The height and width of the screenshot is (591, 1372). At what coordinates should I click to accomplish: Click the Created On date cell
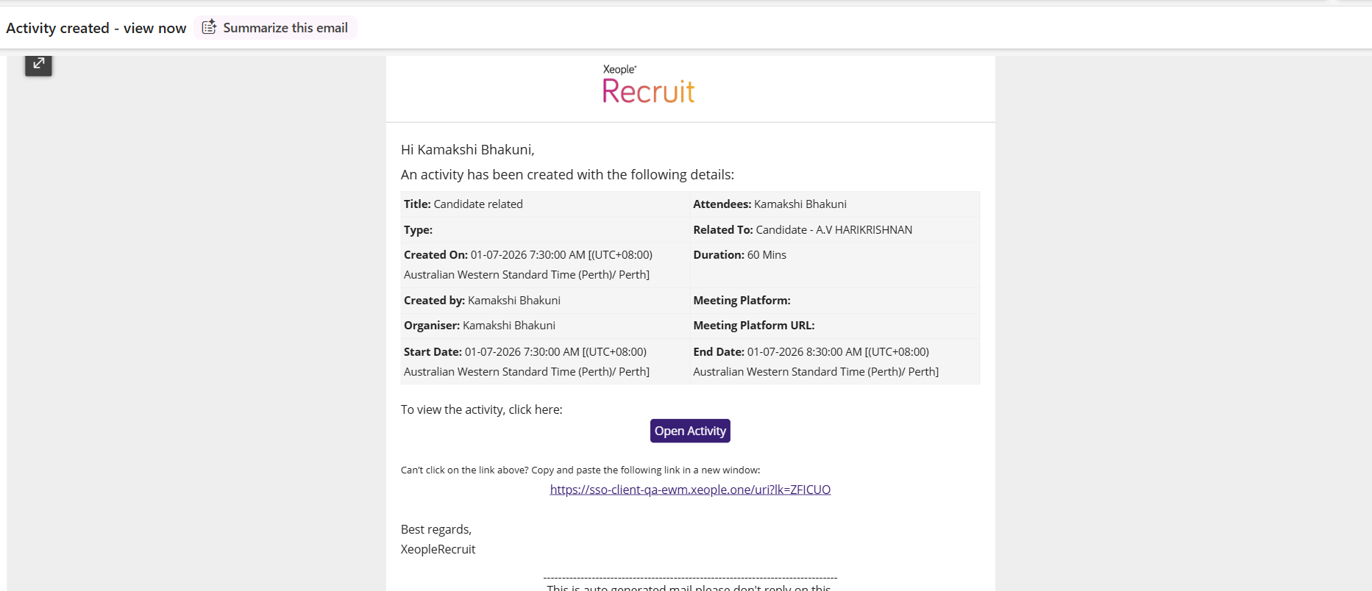click(545, 265)
